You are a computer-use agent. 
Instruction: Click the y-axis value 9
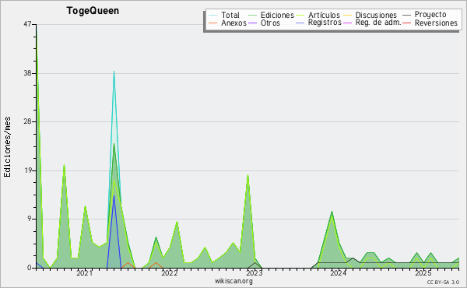point(30,219)
